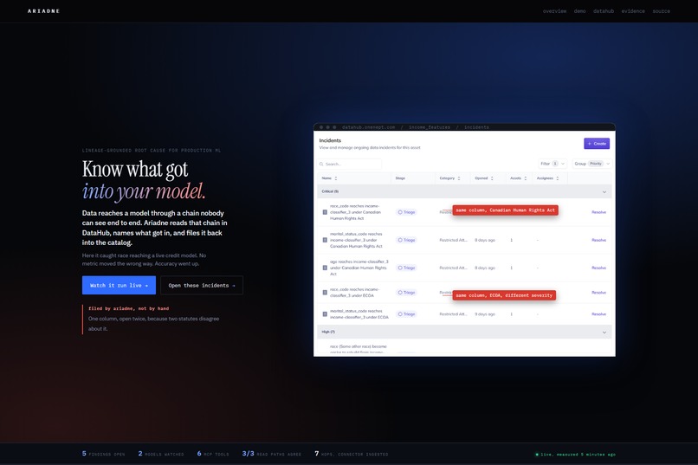Open the demo nav item
The width and height of the screenshot is (698, 465).
click(579, 11)
